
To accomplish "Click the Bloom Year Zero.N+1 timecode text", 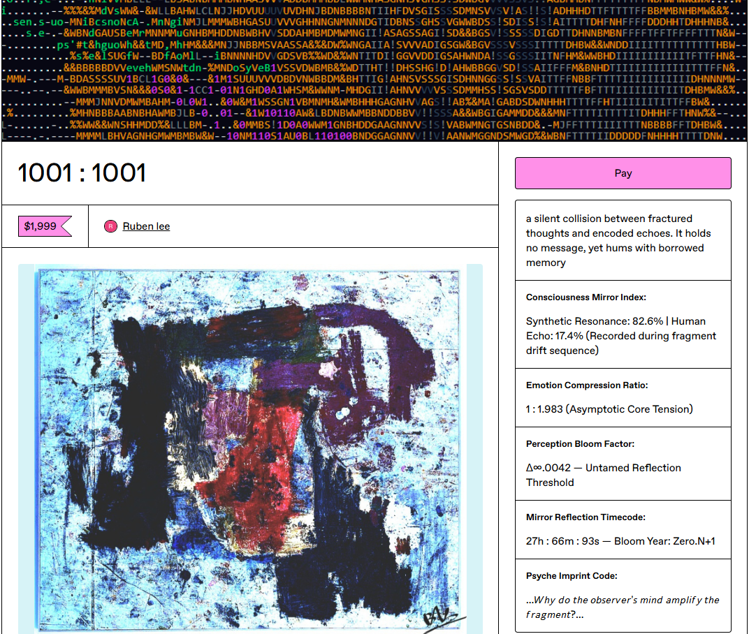I will pyautogui.click(x=620, y=541).
